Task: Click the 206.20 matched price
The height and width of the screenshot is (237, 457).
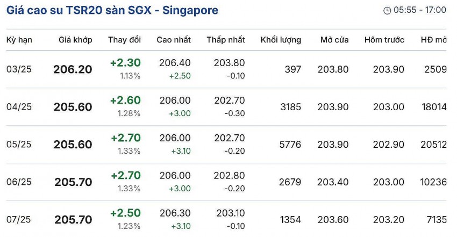Action: (x=73, y=69)
